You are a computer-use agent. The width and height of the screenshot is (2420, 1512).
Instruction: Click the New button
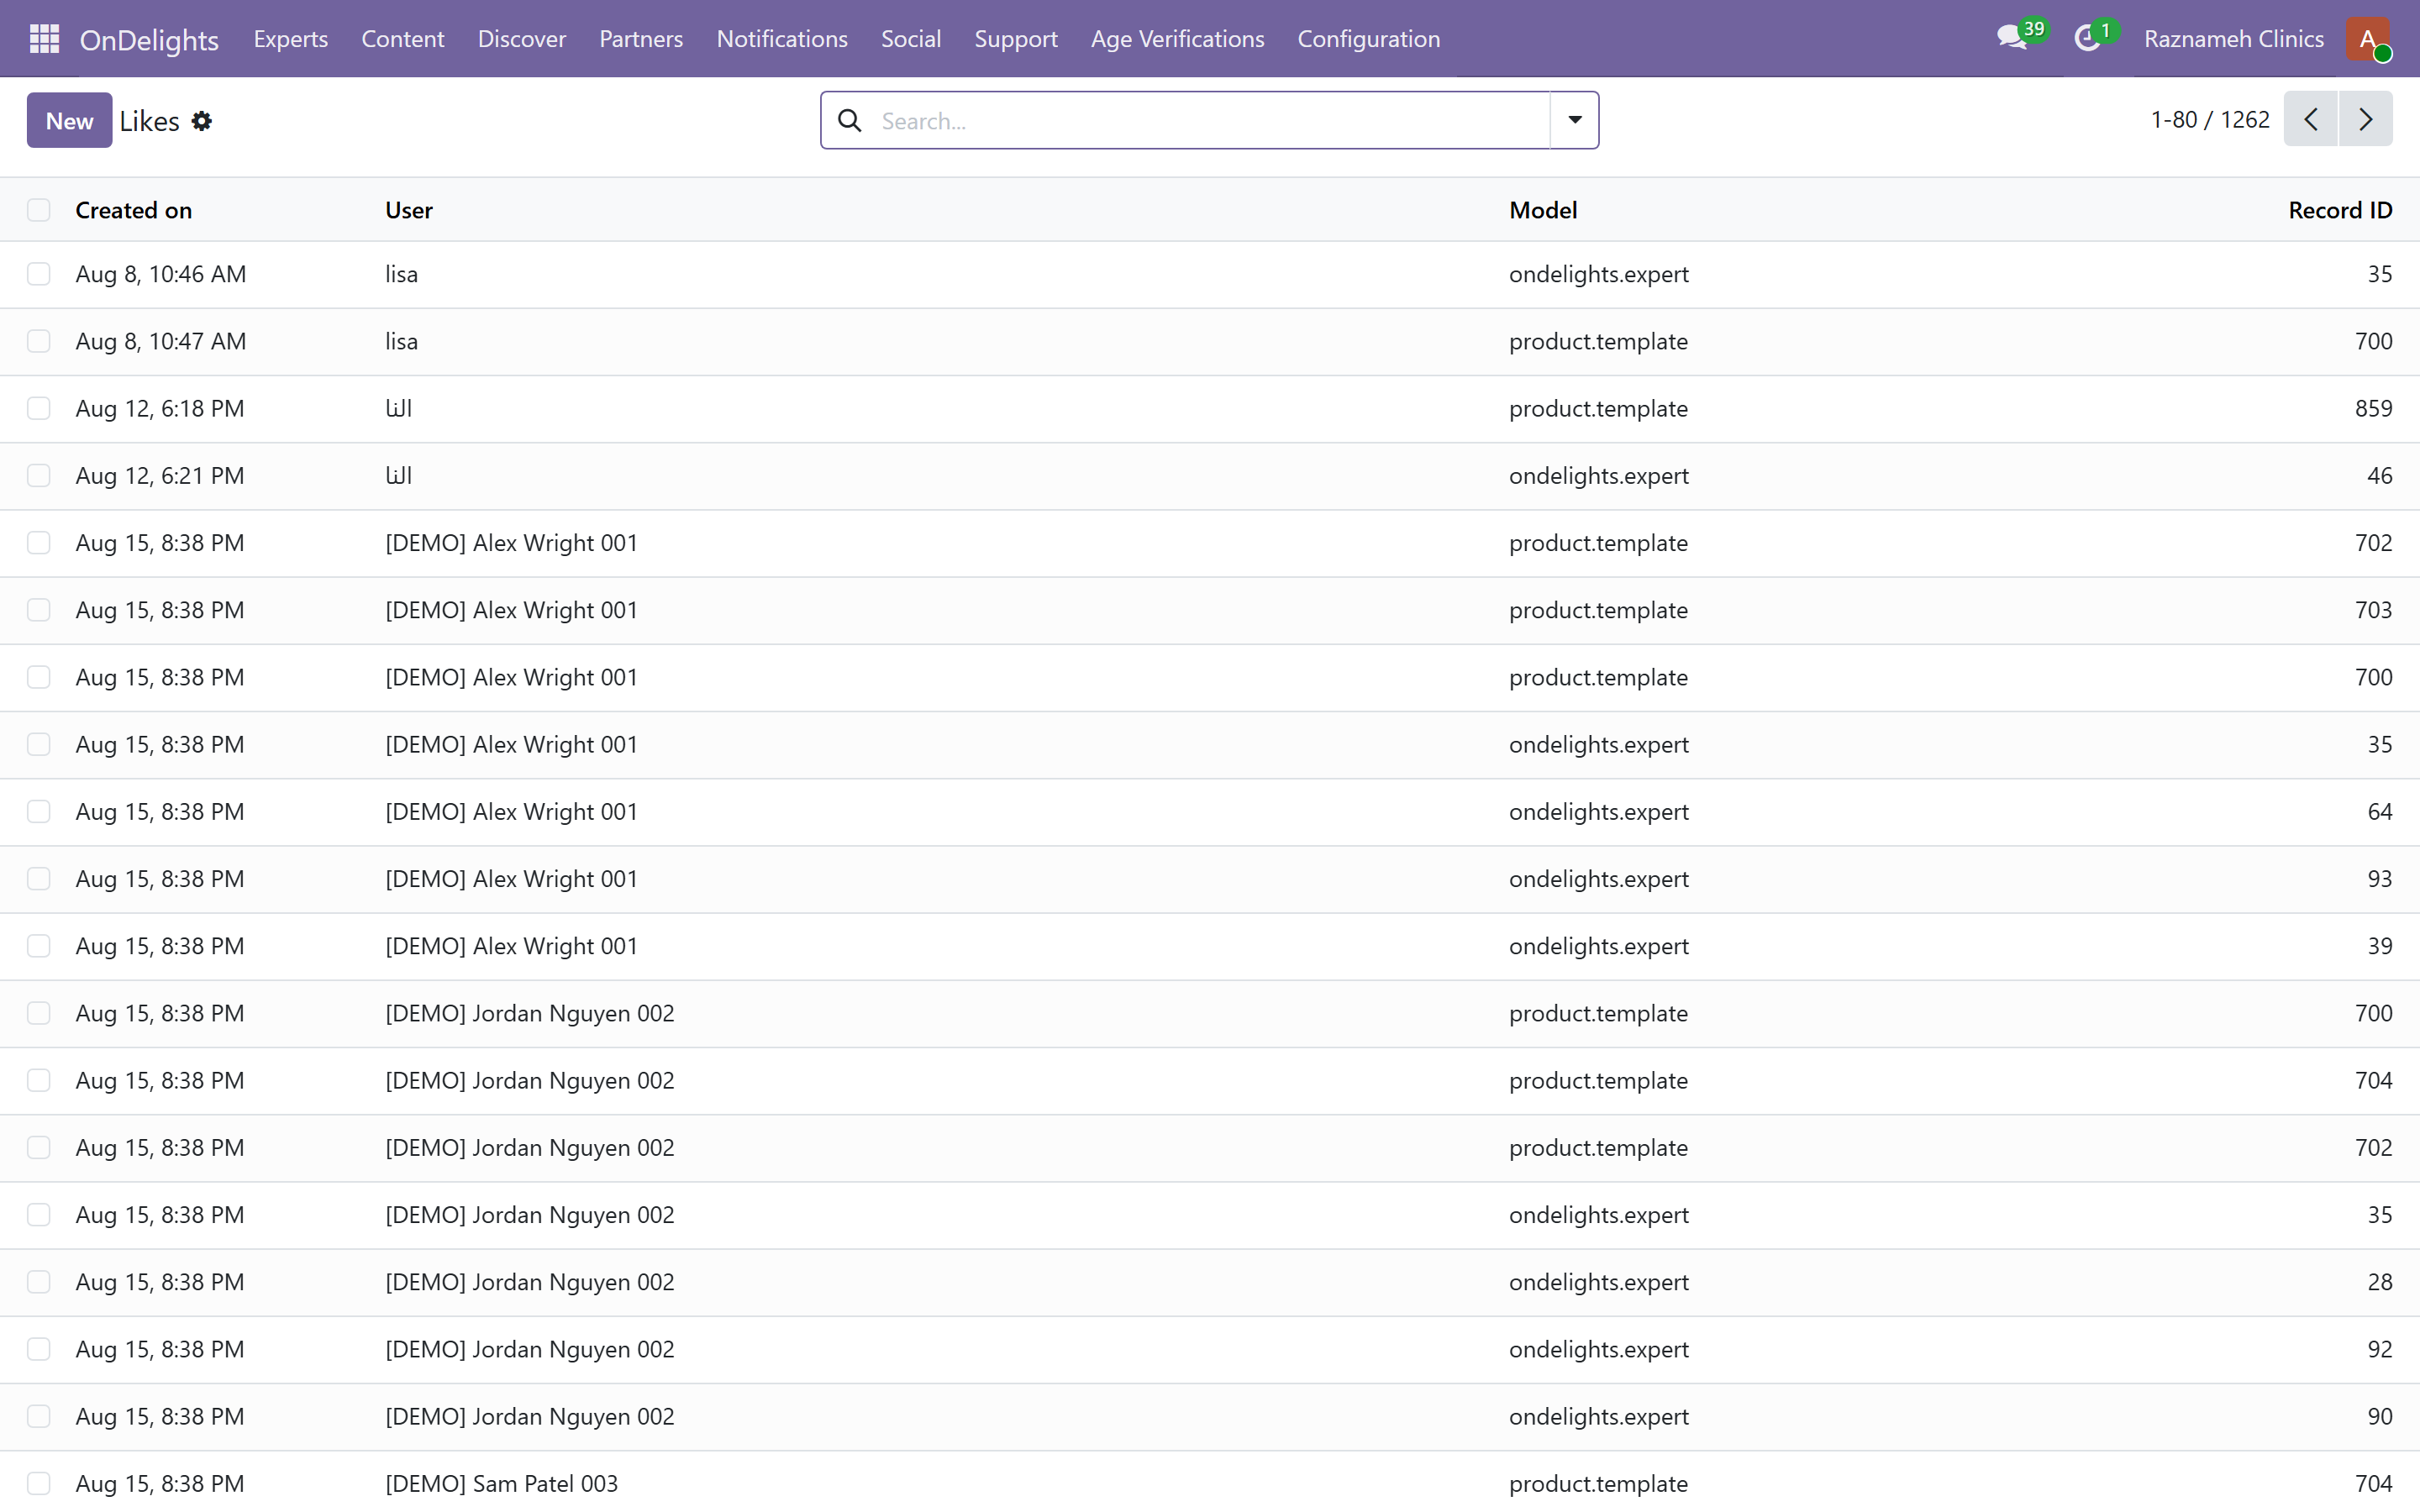[x=69, y=120]
